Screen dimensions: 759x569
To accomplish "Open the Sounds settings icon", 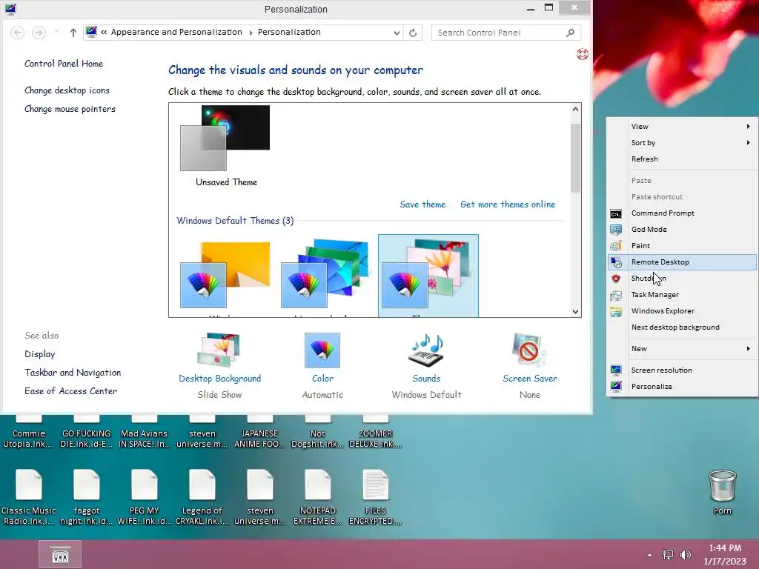I will tap(426, 350).
